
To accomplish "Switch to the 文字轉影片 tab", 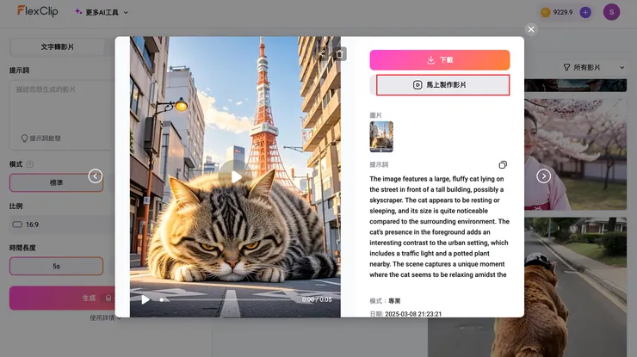I will click(x=58, y=47).
